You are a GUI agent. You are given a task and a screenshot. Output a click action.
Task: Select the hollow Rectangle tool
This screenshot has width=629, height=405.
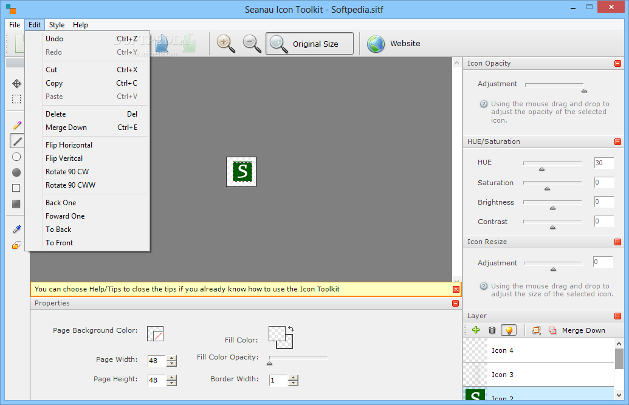[x=16, y=188]
